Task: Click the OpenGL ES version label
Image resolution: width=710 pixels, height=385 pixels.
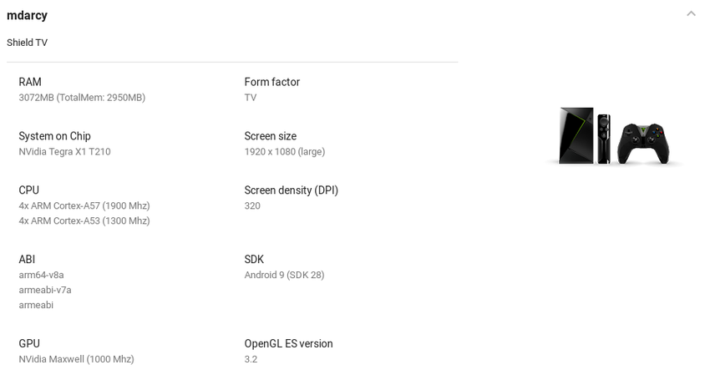Action: [288, 343]
